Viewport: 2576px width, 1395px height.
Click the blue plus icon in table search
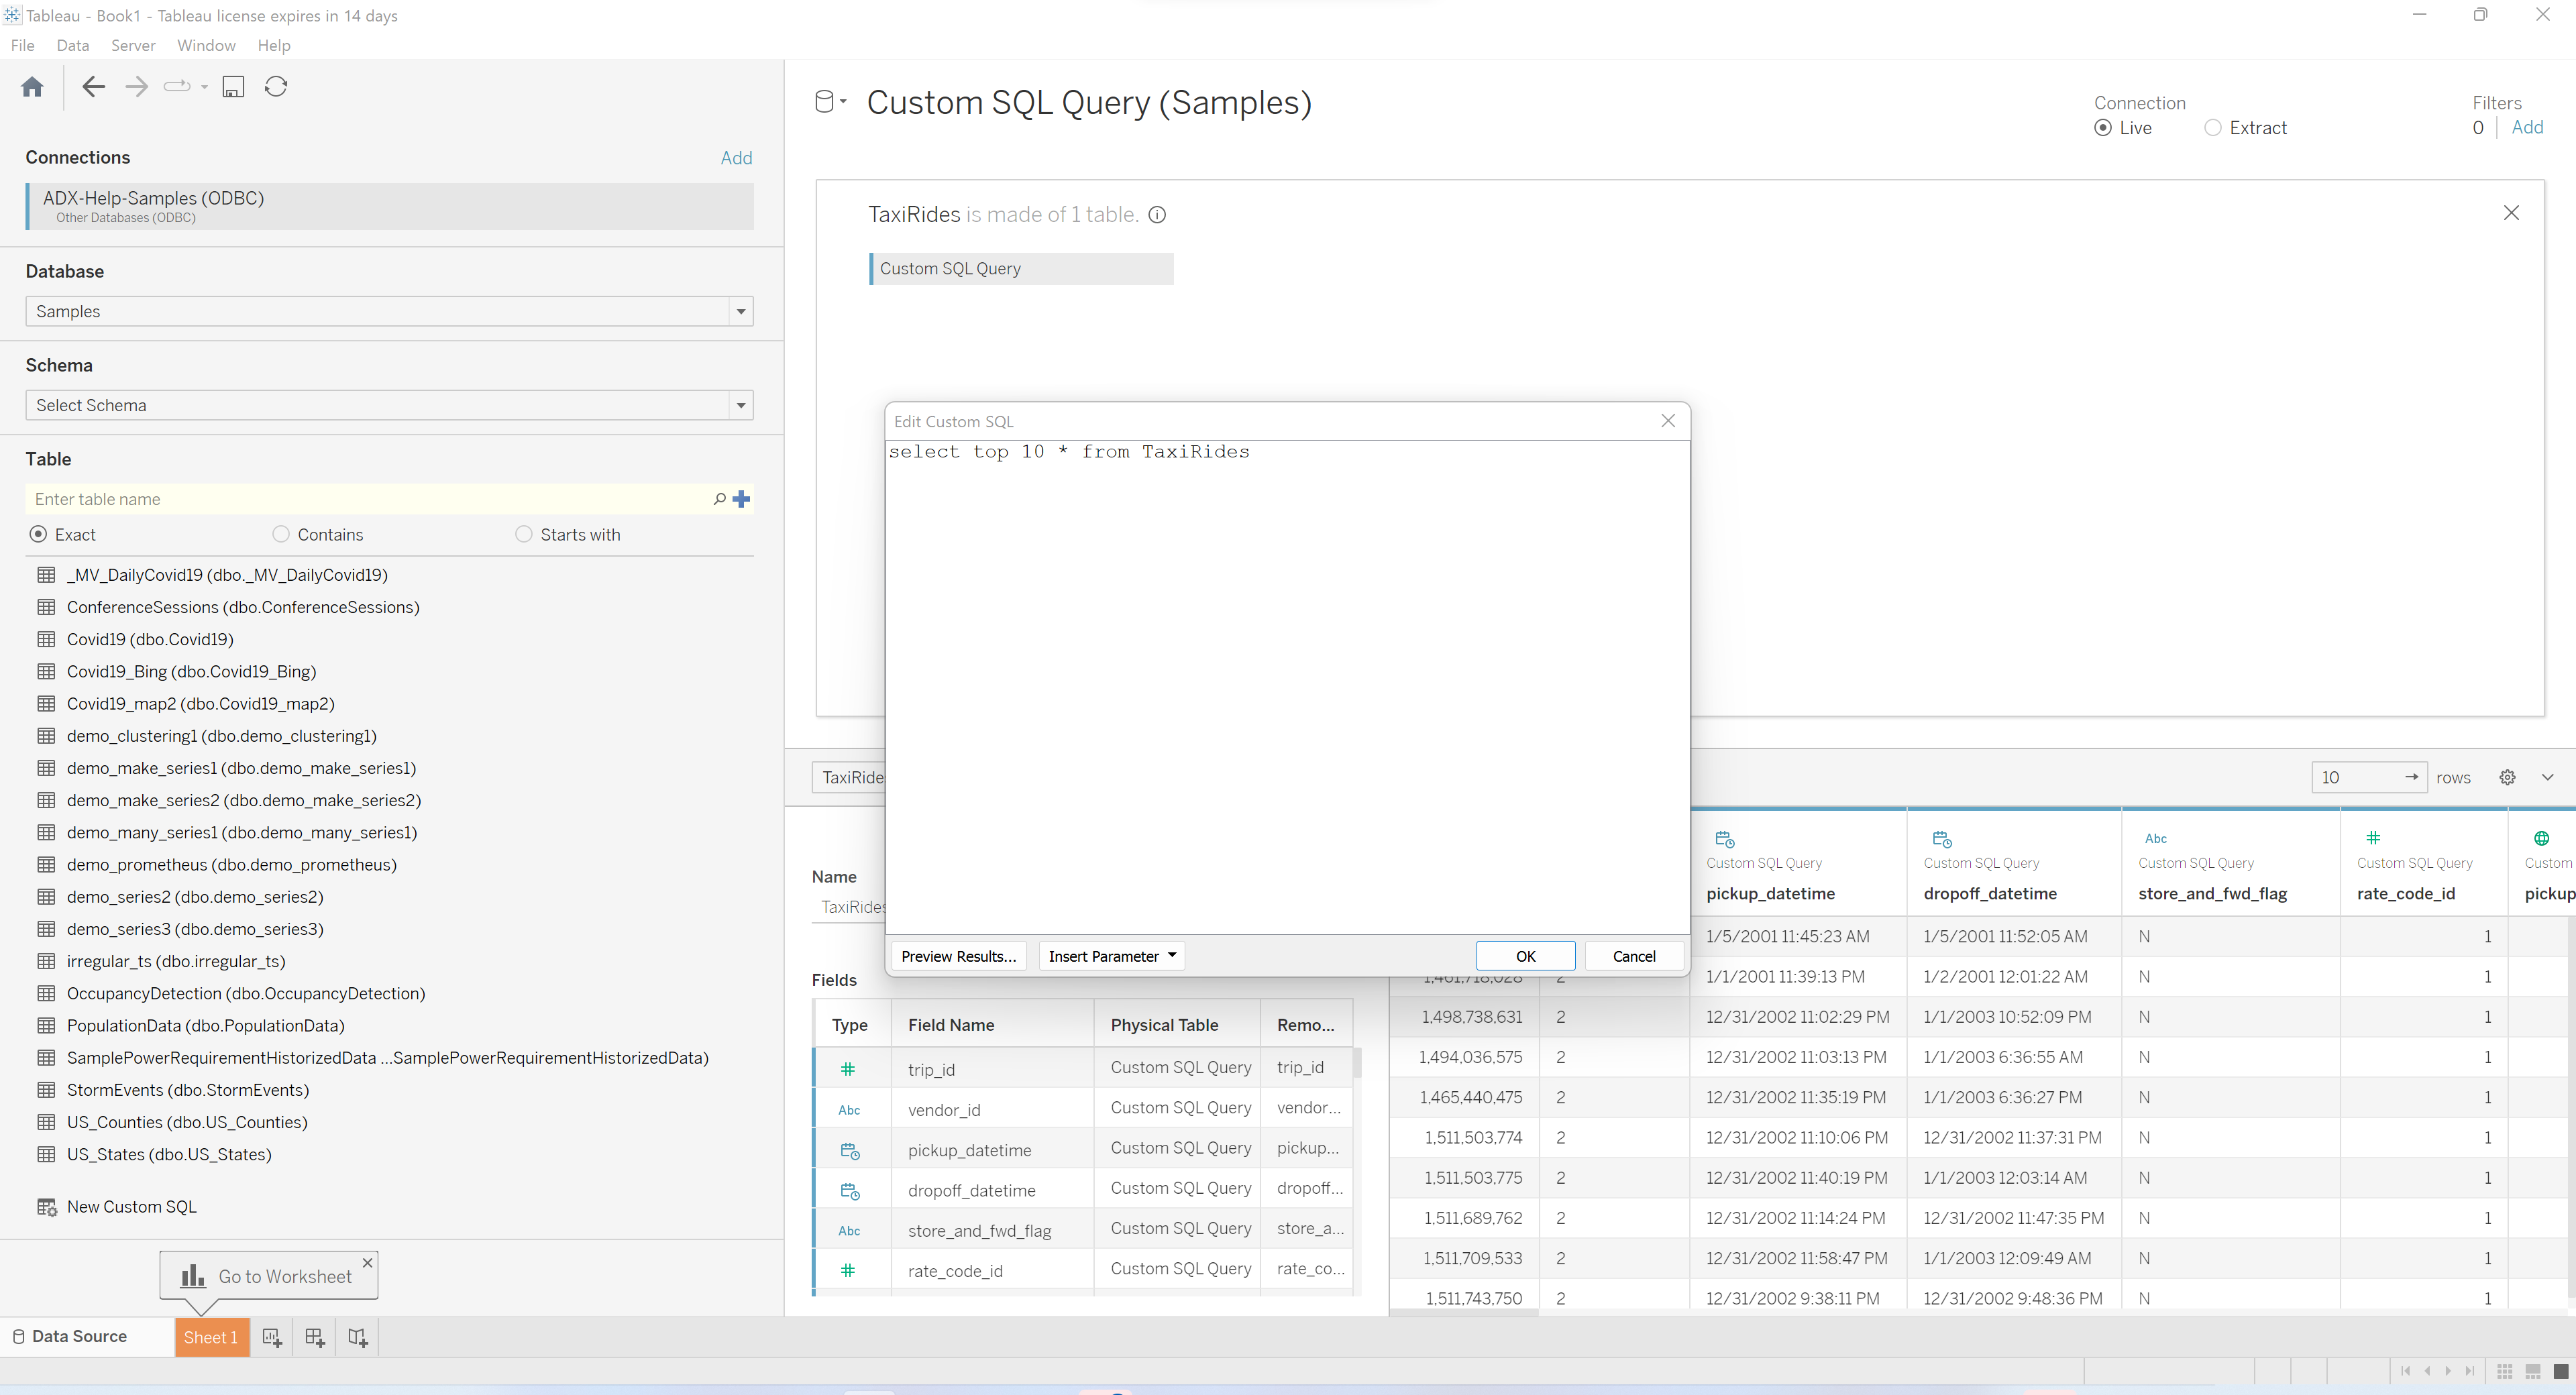(741, 499)
